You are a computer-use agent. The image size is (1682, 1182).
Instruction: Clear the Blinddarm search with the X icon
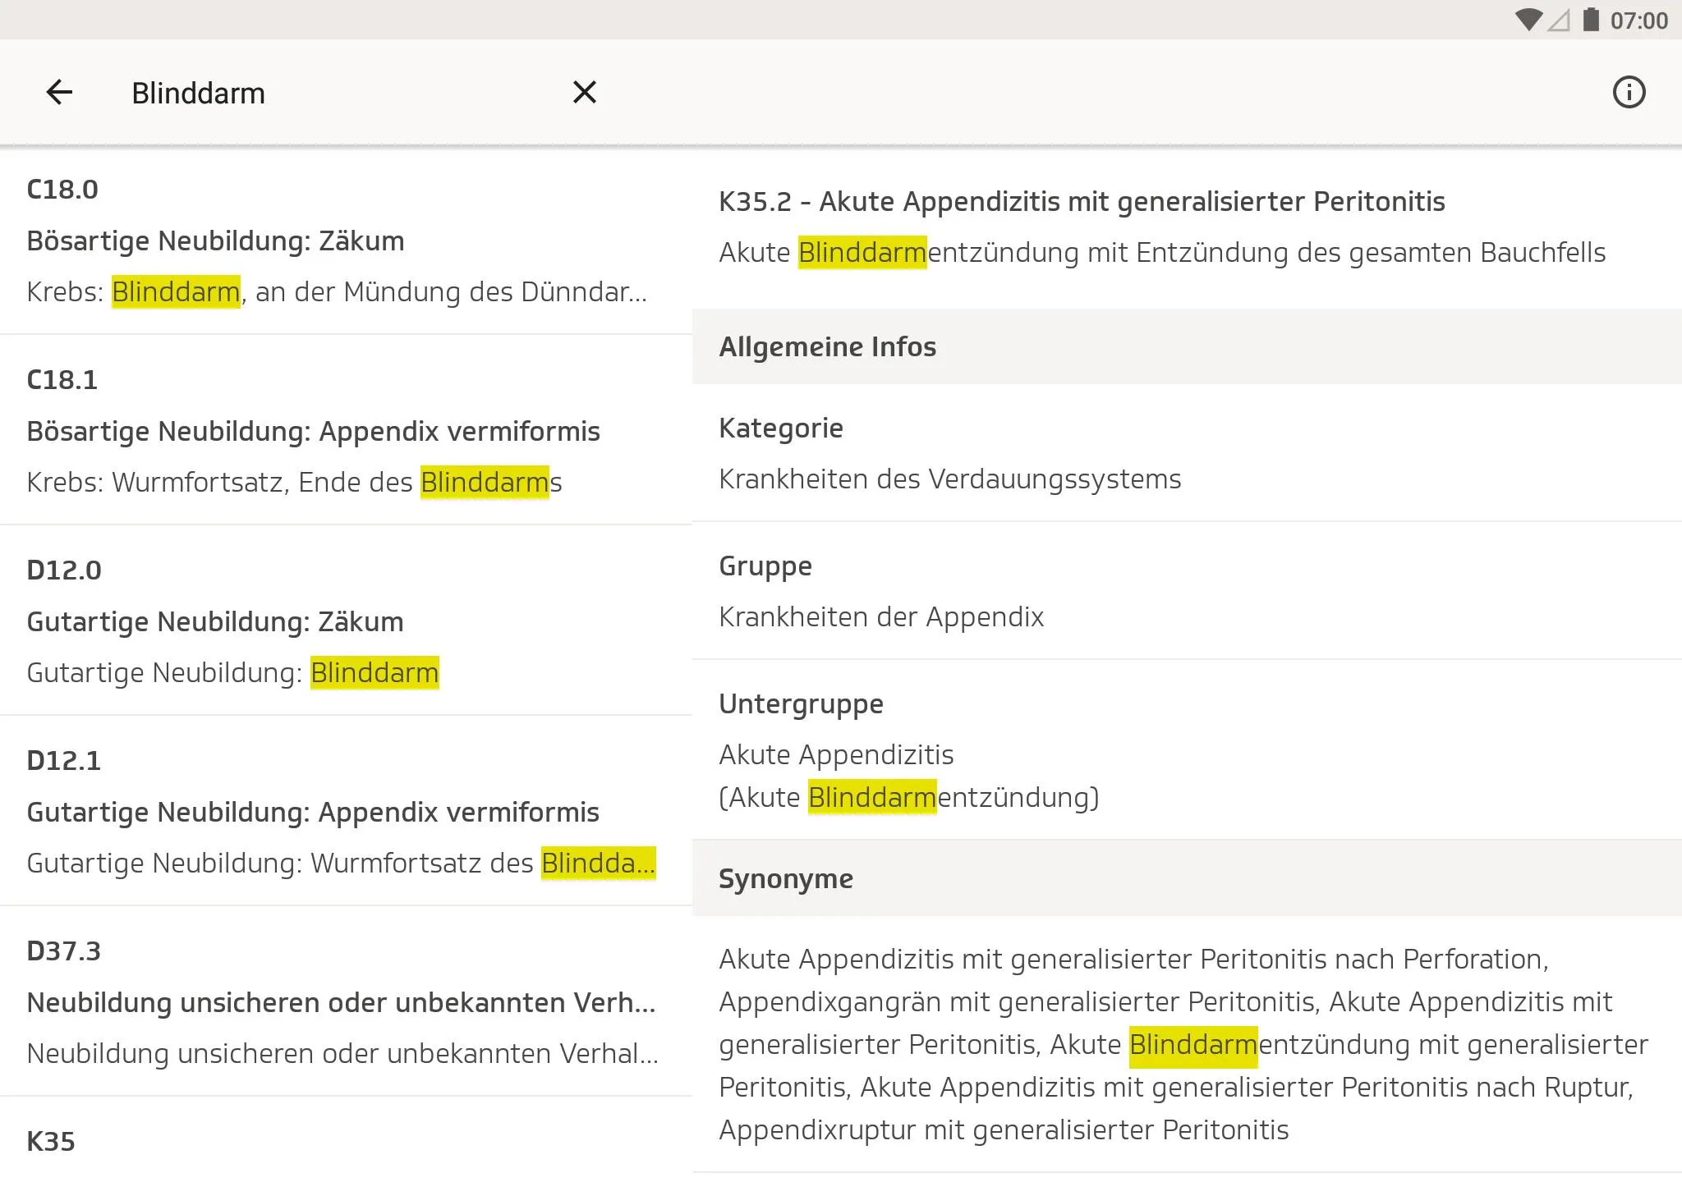click(584, 92)
